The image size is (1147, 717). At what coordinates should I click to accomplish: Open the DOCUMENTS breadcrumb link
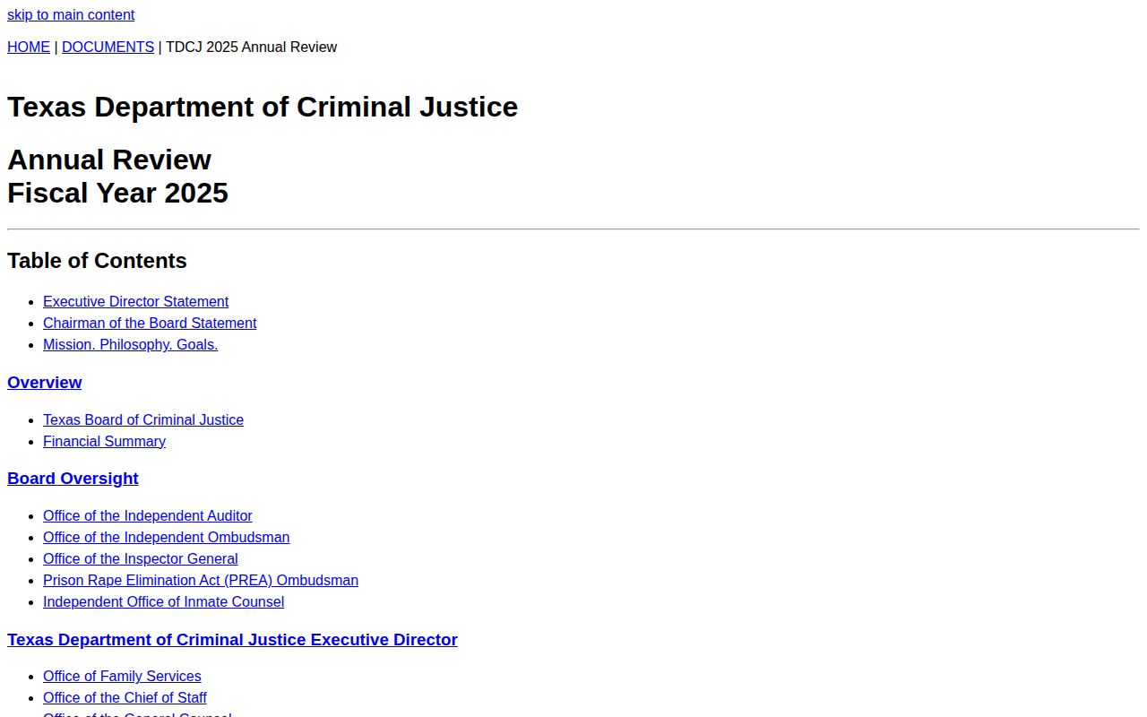[108, 48]
